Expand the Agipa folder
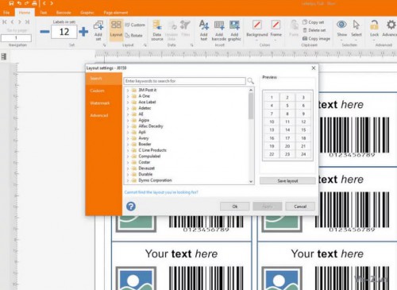Image resolution: width=397 pixels, height=290 pixels. (x=128, y=120)
